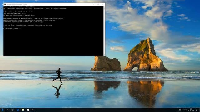Click the line containing 'NTFS'
Image resolution: width=200 pixels, height=112 pixels.
[x=15, y=13]
